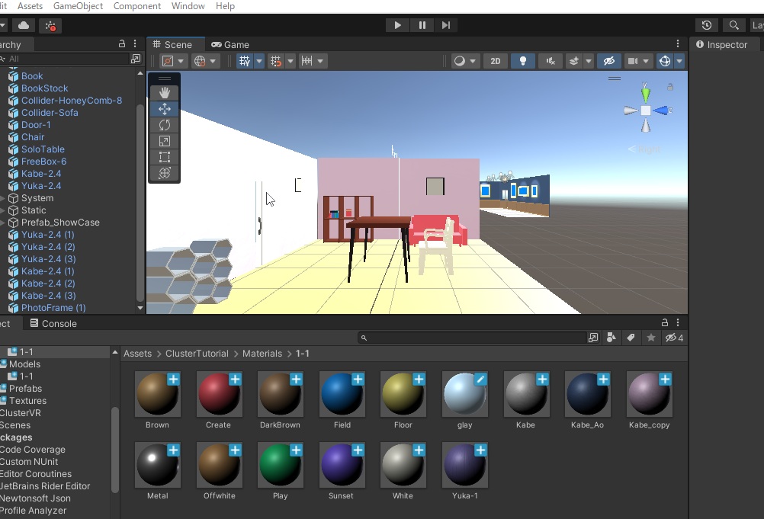Image resolution: width=764 pixels, height=519 pixels.
Task: Open the Component menu
Action: 136,6
